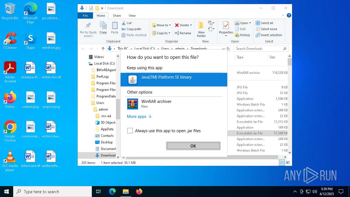Open file Properties
Viewport: 350px width, 197px height.
point(226,29)
